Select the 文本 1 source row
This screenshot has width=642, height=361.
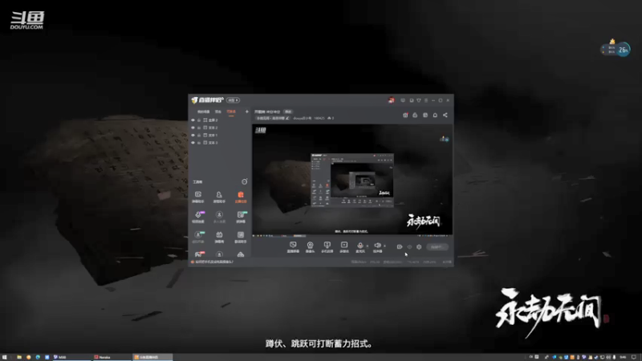[x=220, y=135]
